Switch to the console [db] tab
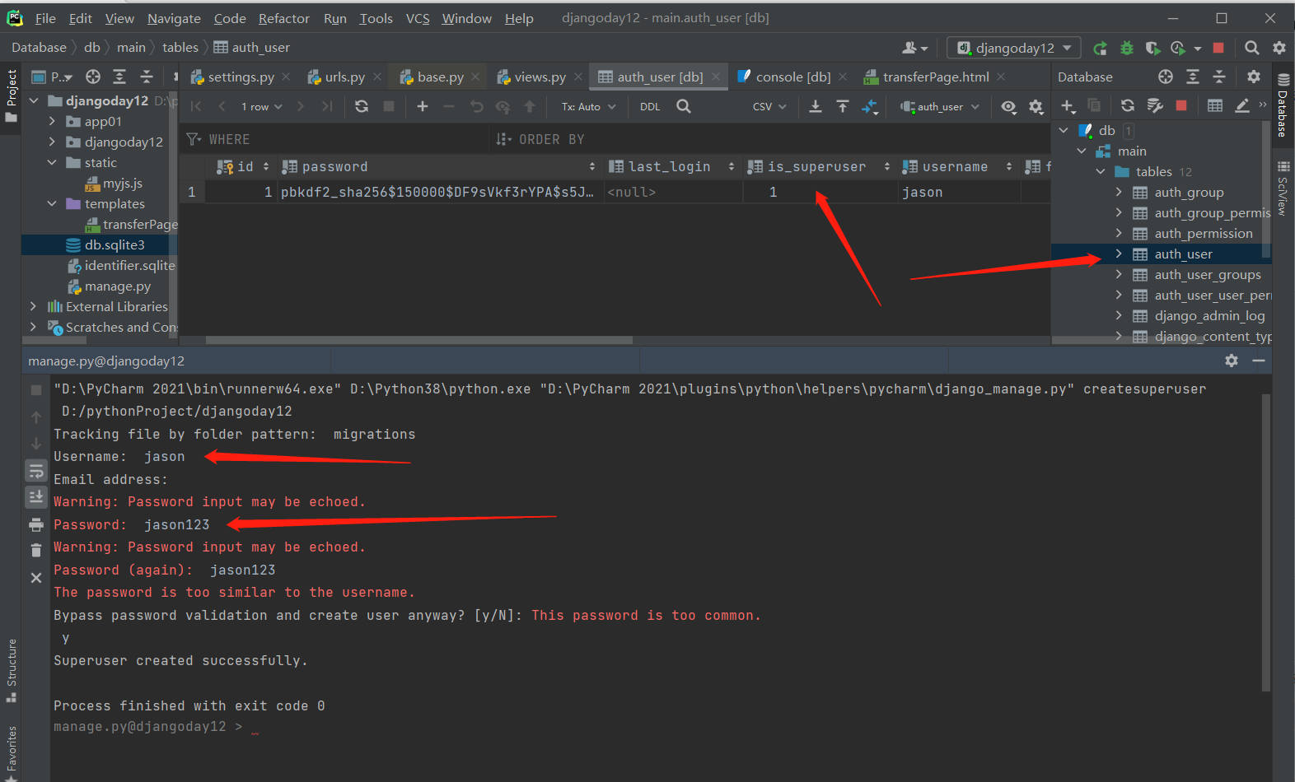Image resolution: width=1295 pixels, height=782 pixels. (x=792, y=77)
